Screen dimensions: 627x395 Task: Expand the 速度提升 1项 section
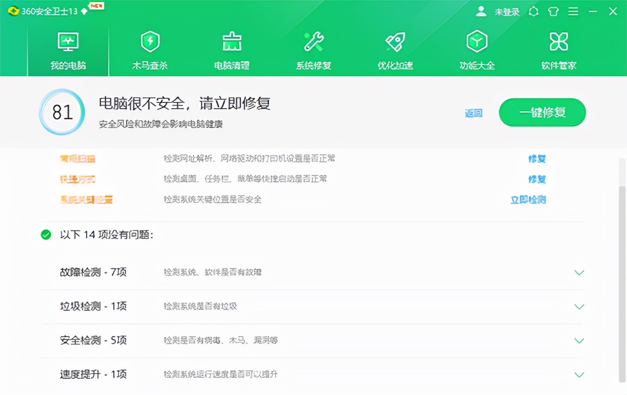579,374
